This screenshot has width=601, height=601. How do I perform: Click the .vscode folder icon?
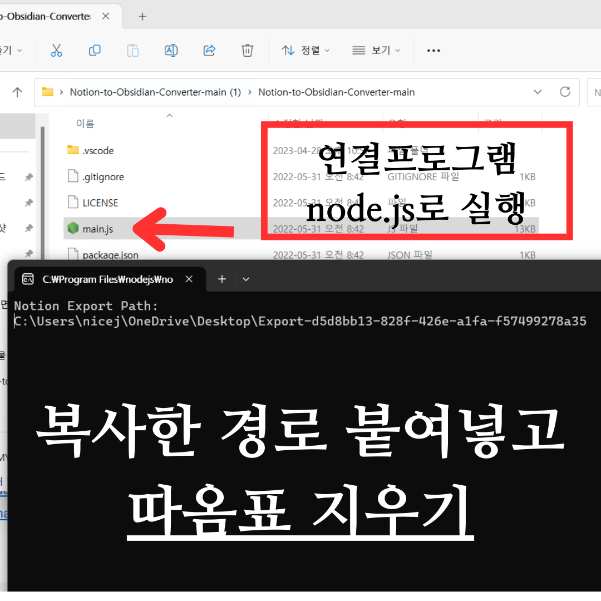point(73,150)
